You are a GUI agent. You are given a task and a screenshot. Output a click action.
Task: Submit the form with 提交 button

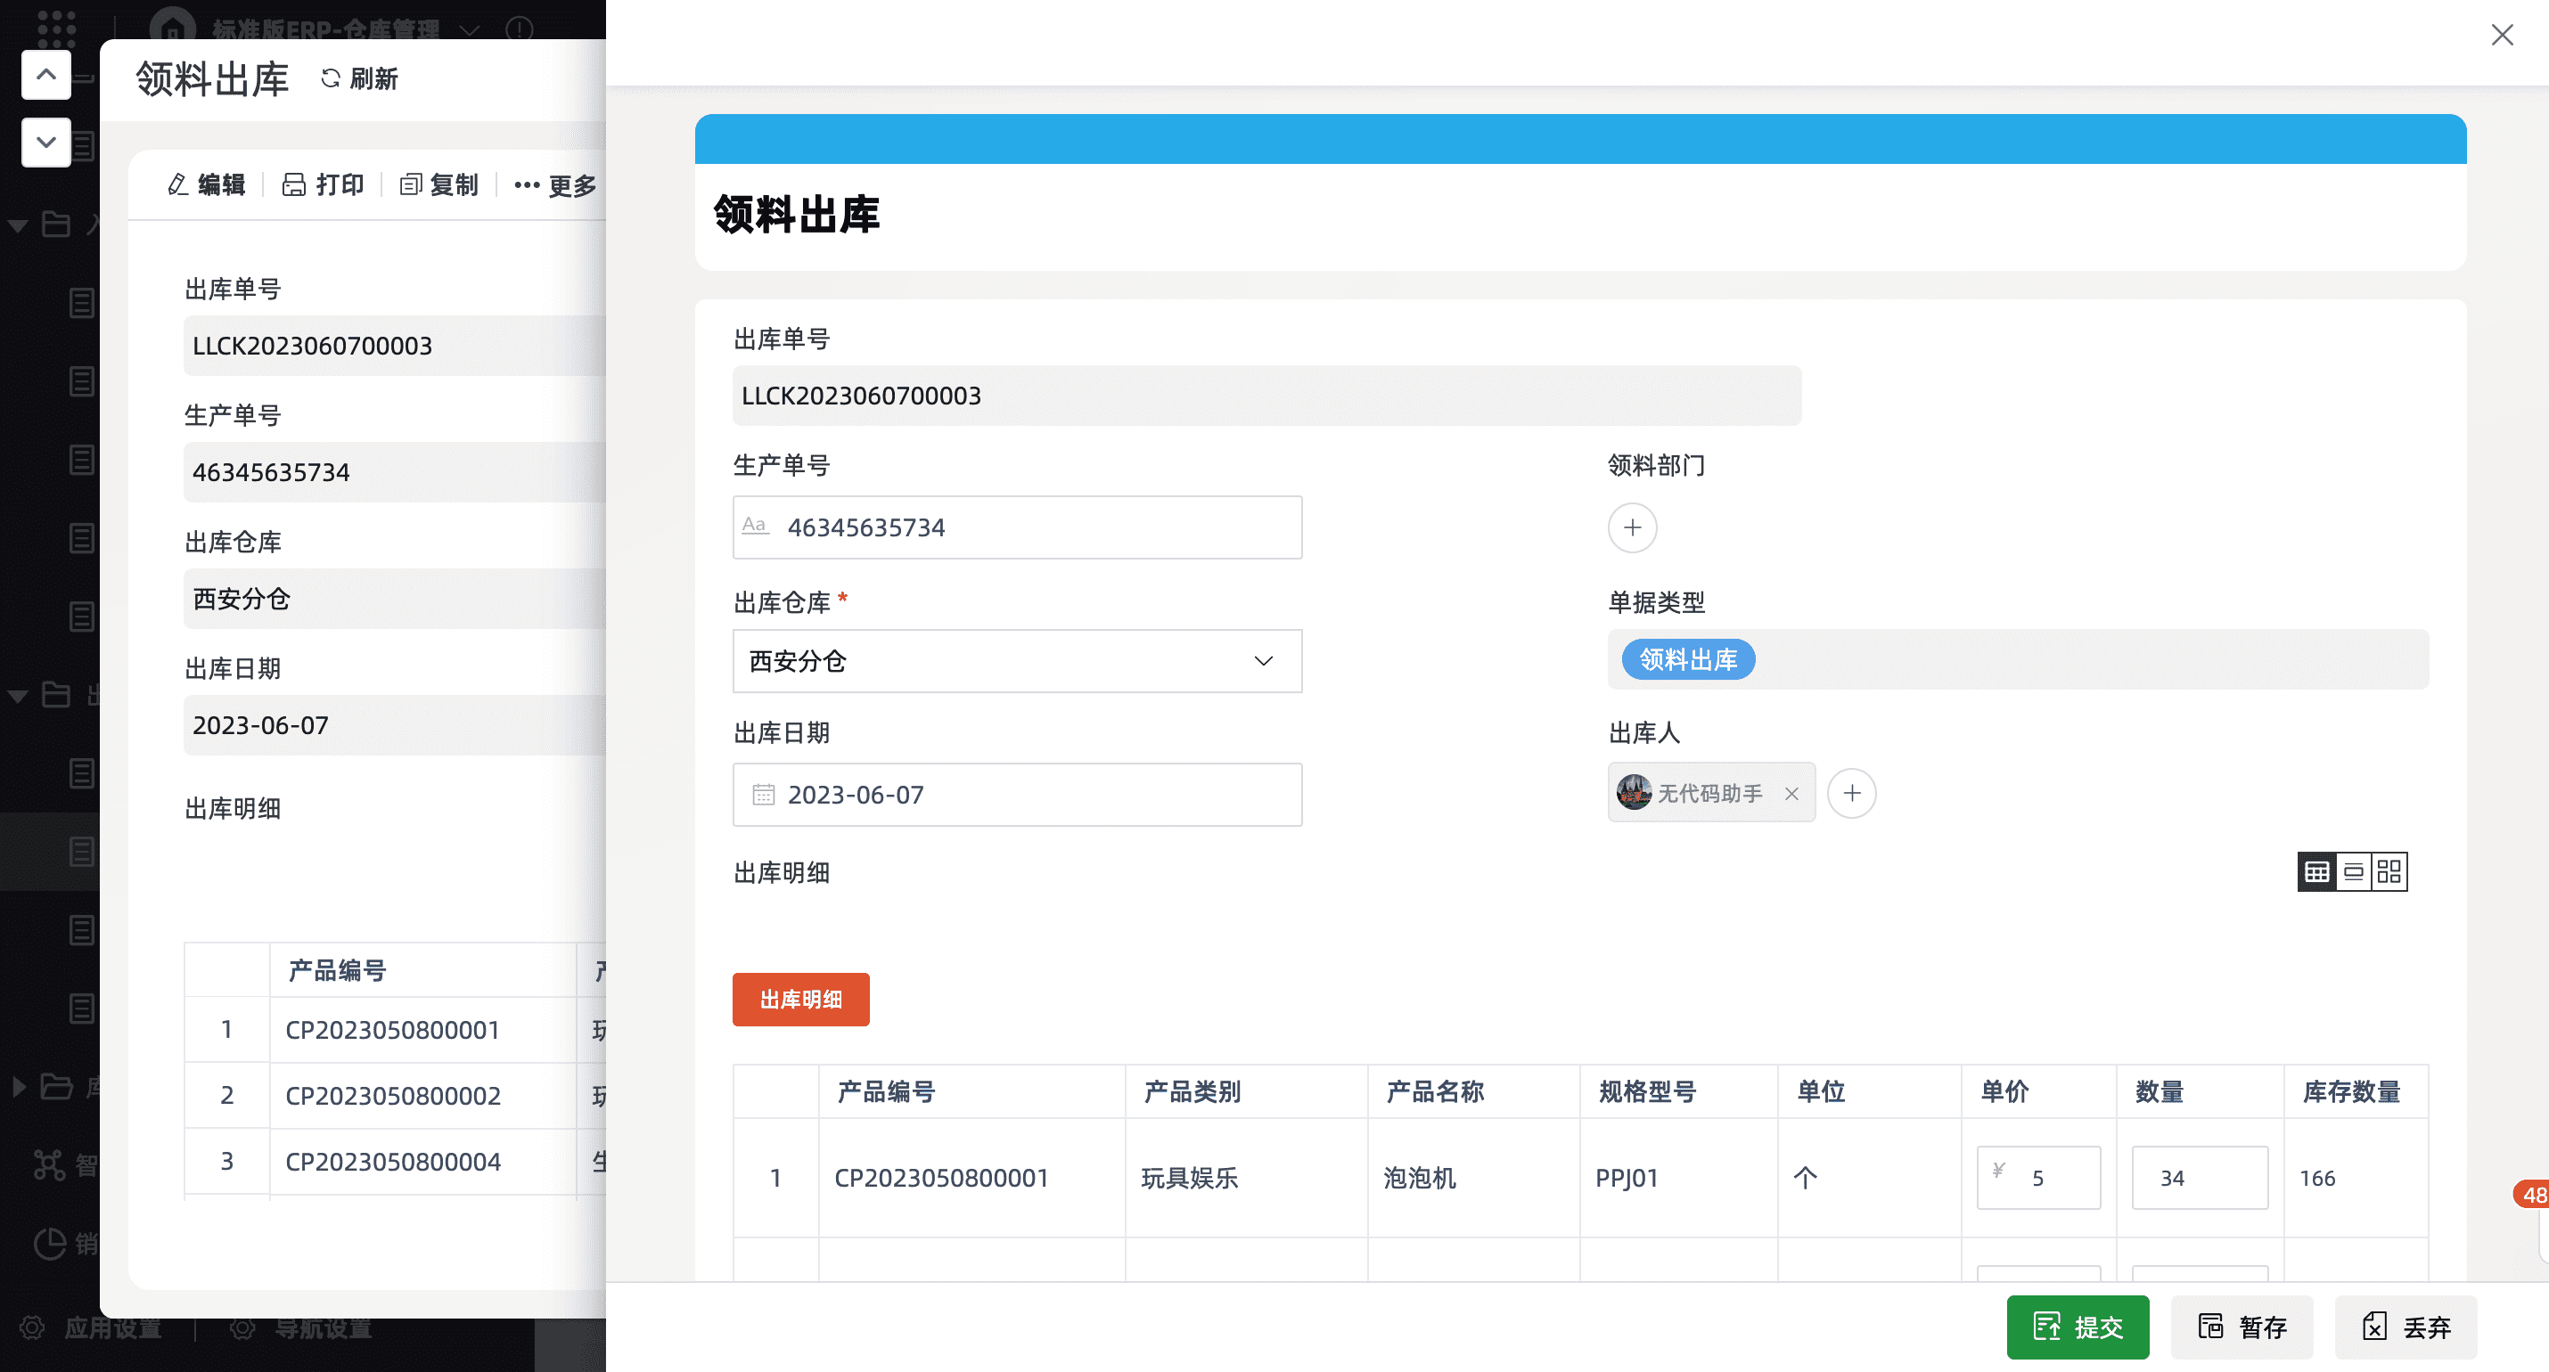coord(2077,1327)
